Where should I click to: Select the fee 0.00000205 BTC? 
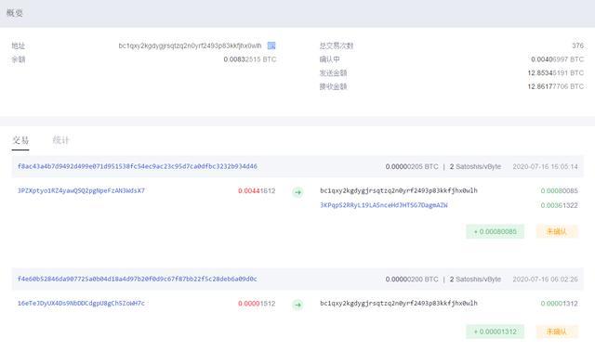coord(412,166)
